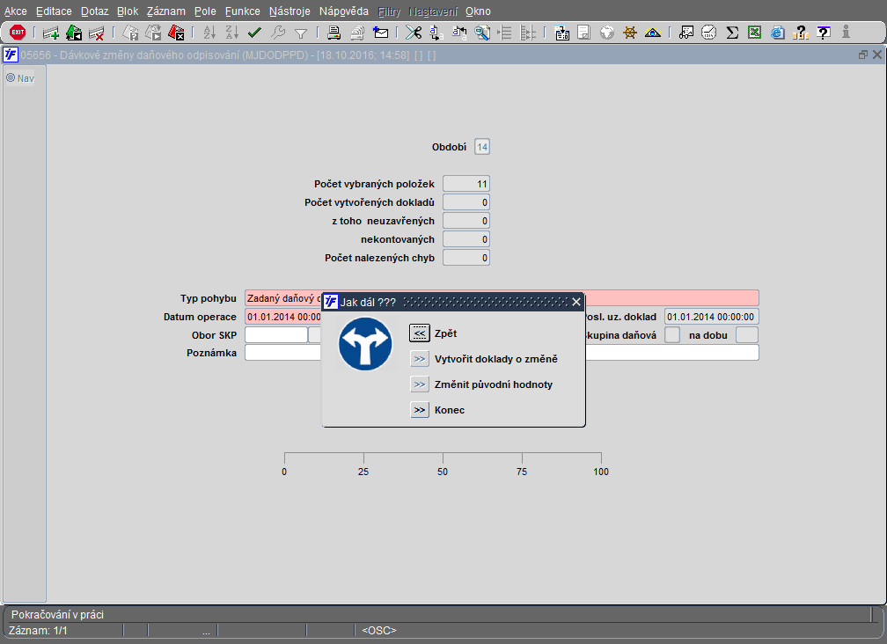Click the Období field showing 14
Viewport: 887px width, 644px height.
pos(482,147)
